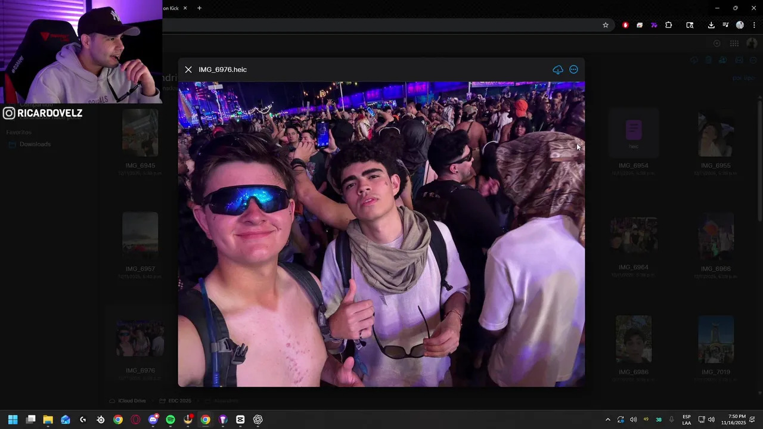Viewport: 763px width, 429px height.
Task: Open Opera GX from the taskbar
Action: (135, 419)
